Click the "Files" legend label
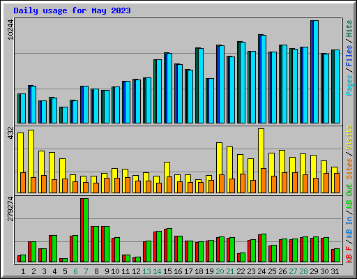Image resolution: width=357 pixels, height=279 pixels. coord(349,56)
